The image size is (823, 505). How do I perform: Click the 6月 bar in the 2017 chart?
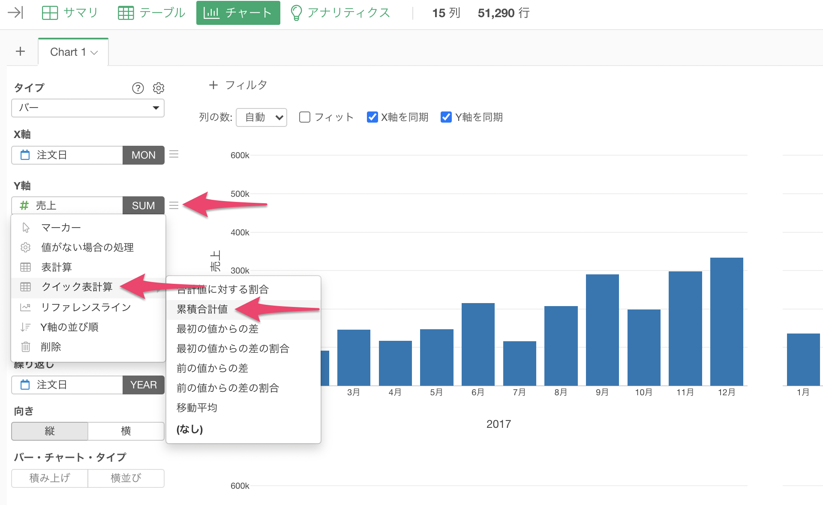click(x=478, y=344)
